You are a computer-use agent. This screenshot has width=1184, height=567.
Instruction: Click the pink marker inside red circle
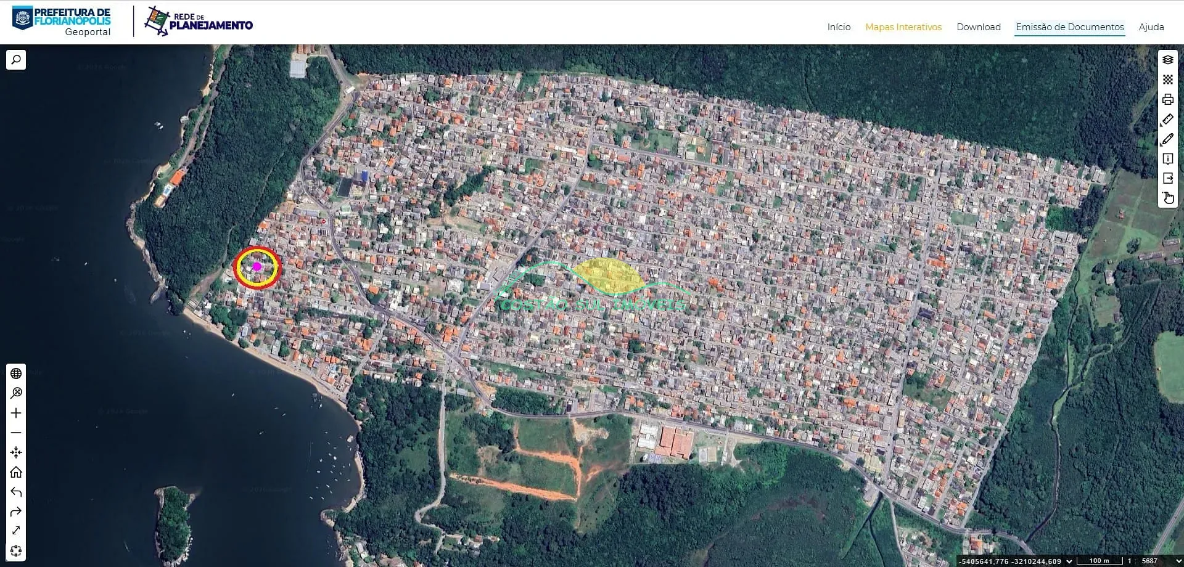tap(257, 266)
